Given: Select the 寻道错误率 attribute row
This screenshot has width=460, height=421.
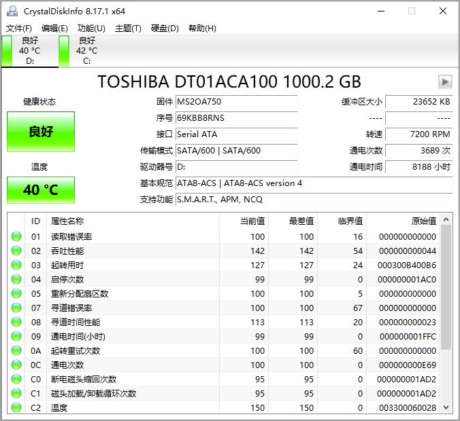Looking at the screenshot, I should [x=224, y=308].
